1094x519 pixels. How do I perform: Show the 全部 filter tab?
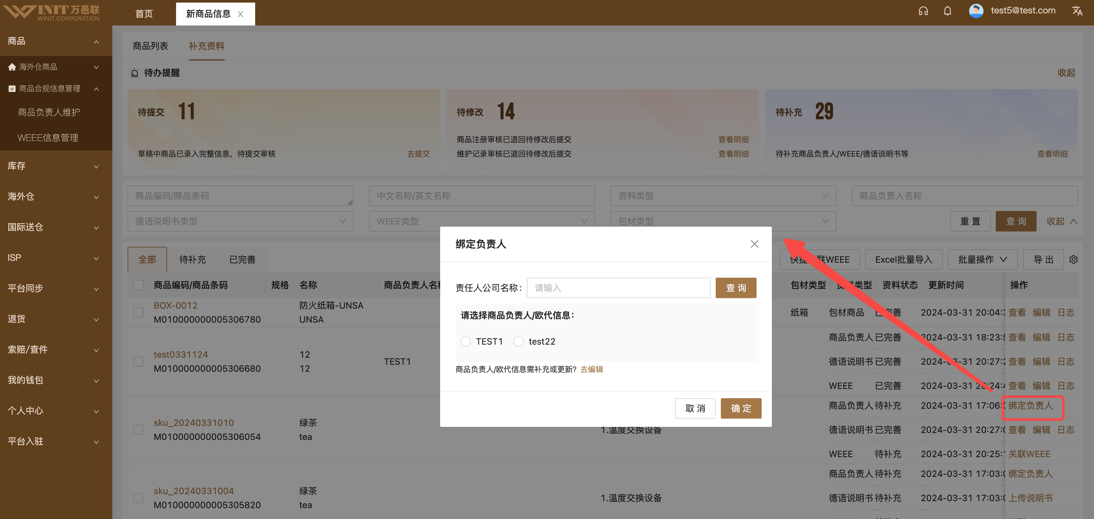point(147,259)
